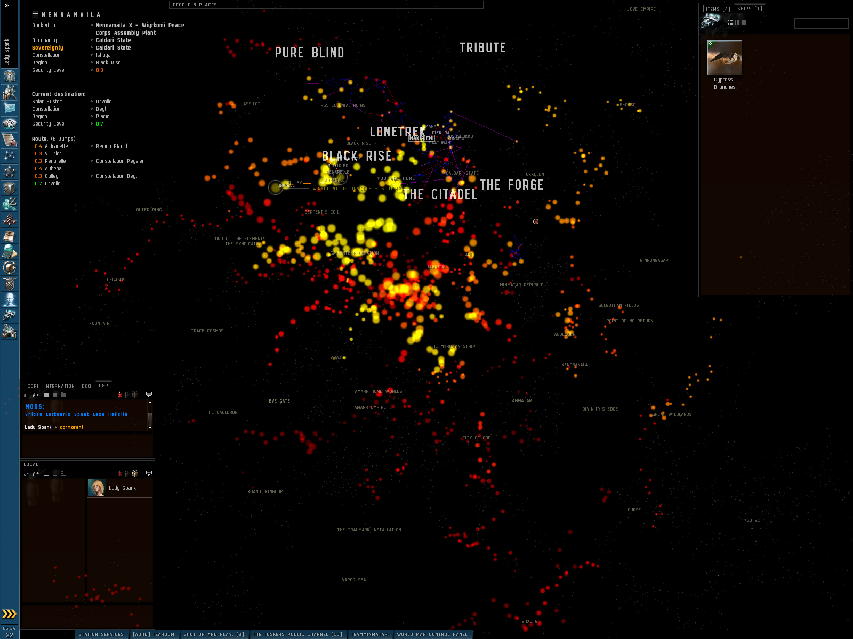Open the World Map Control Panel button
The image size is (853, 639).
click(x=432, y=634)
